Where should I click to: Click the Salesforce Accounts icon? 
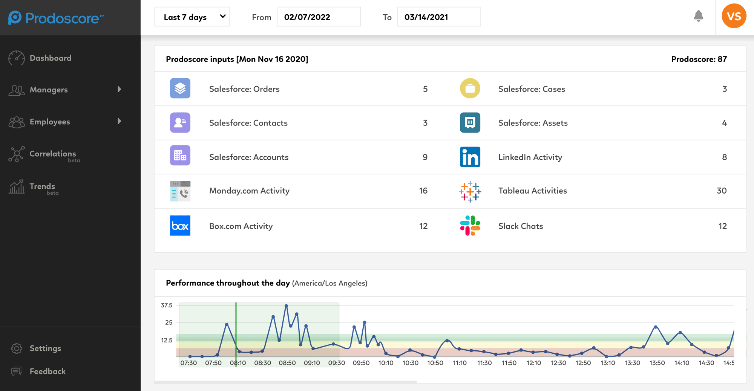(180, 156)
